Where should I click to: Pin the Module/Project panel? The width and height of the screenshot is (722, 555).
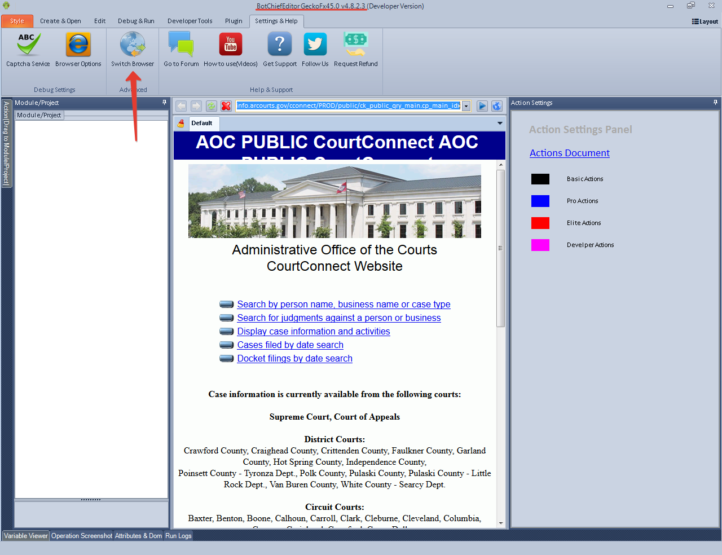164,103
